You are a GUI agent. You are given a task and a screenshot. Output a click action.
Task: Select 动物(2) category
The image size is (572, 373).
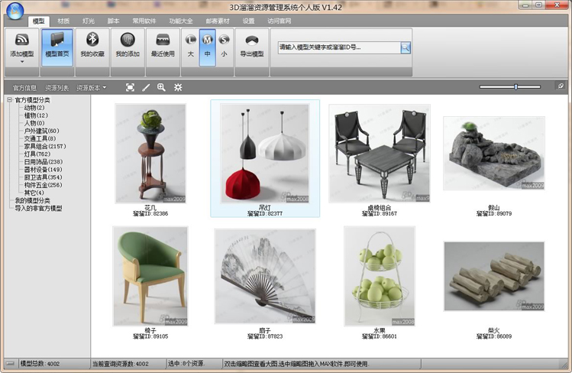tap(34, 108)
